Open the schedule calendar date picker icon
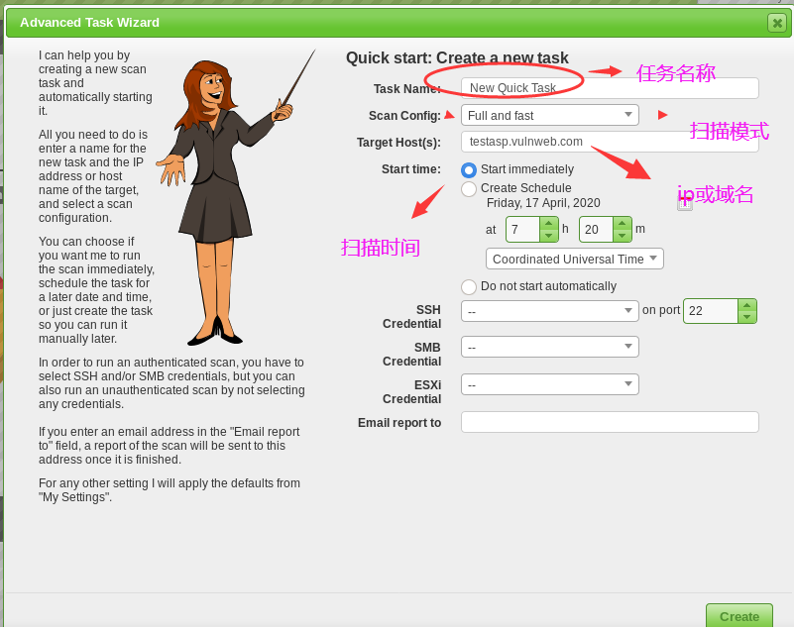This screenshot has height=630, width=794. [685, 203]
